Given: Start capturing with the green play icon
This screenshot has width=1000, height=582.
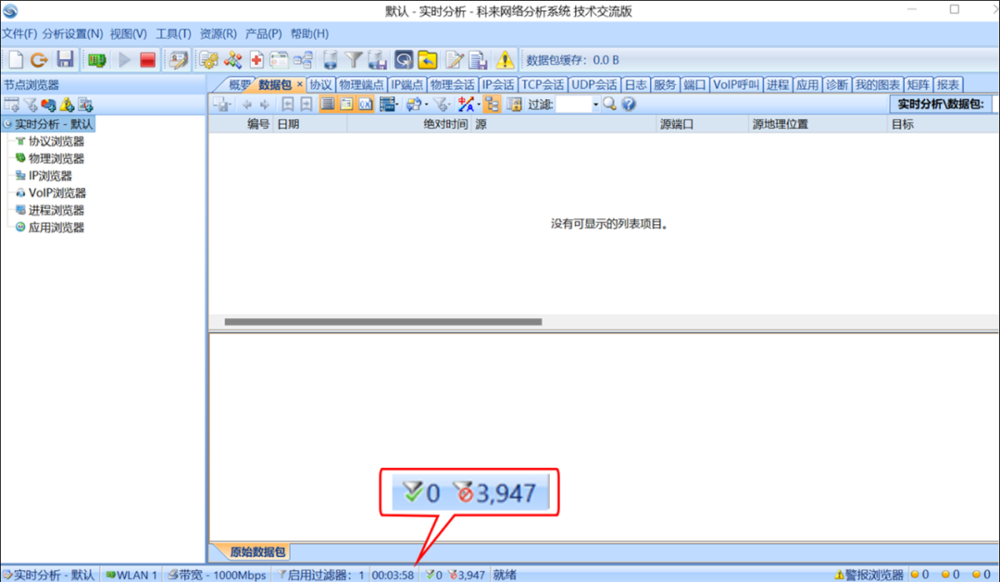Looking at the screenshot, I should (124, 59).
